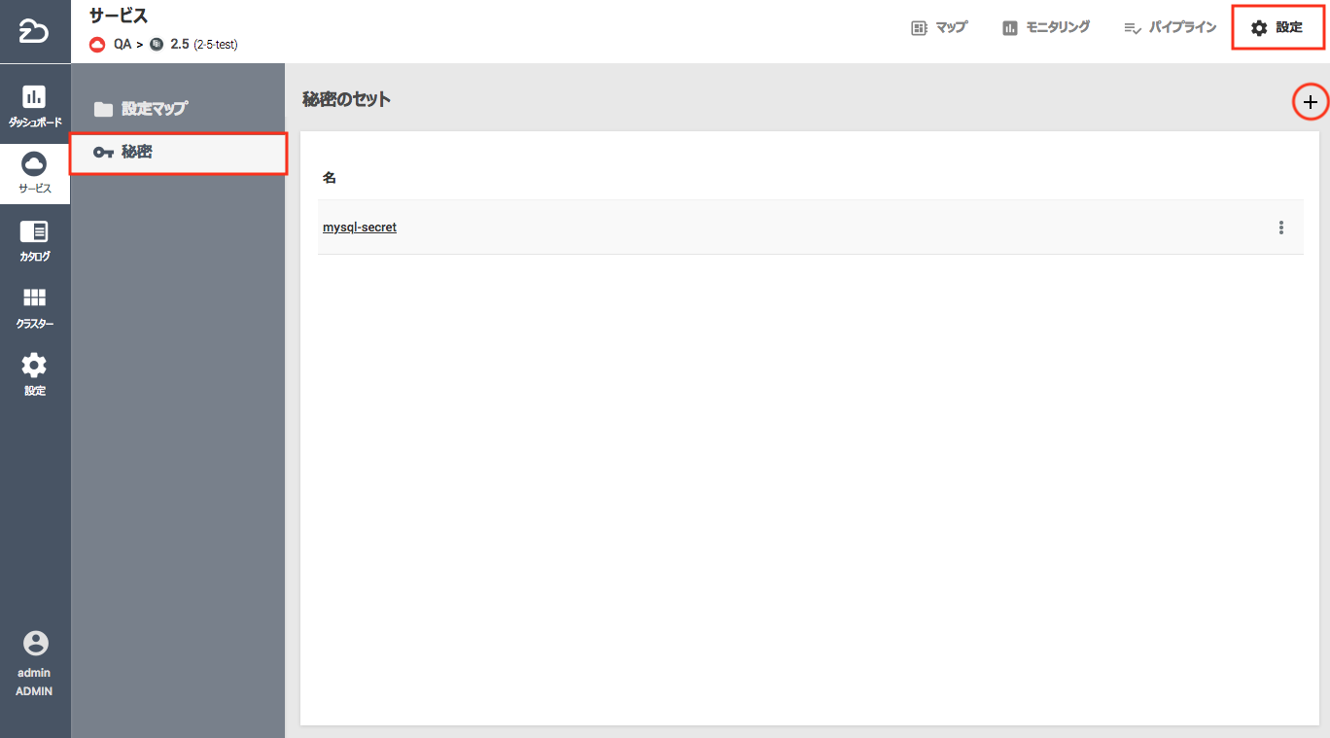Click the サービス page title
Image resolution: width=1330 pixels, height=738 pixels.
coord(119,16)
